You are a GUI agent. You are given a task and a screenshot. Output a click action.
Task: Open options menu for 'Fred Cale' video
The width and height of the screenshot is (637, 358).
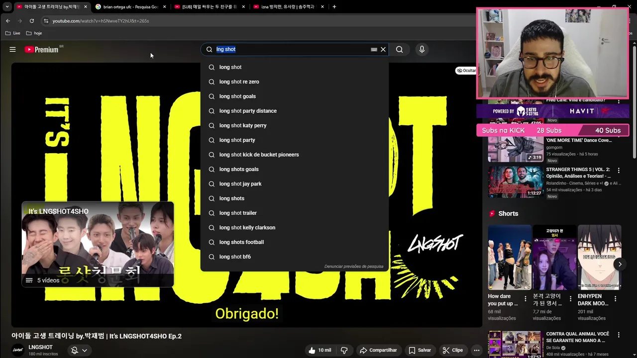[x=619, y=101]
